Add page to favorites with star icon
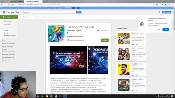 click(157, 5)
